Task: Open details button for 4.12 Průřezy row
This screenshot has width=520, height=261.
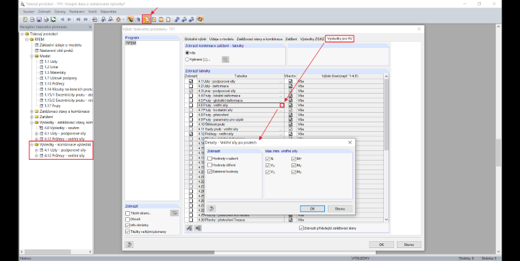Action: click(x=281, y=134)
